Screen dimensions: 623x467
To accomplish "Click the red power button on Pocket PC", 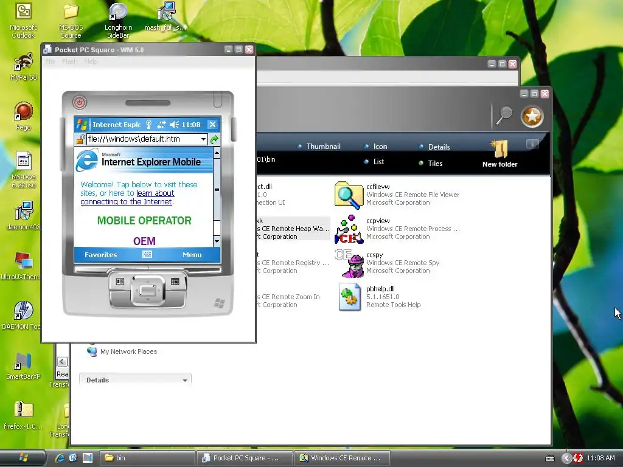I will [x=80, y=102].
